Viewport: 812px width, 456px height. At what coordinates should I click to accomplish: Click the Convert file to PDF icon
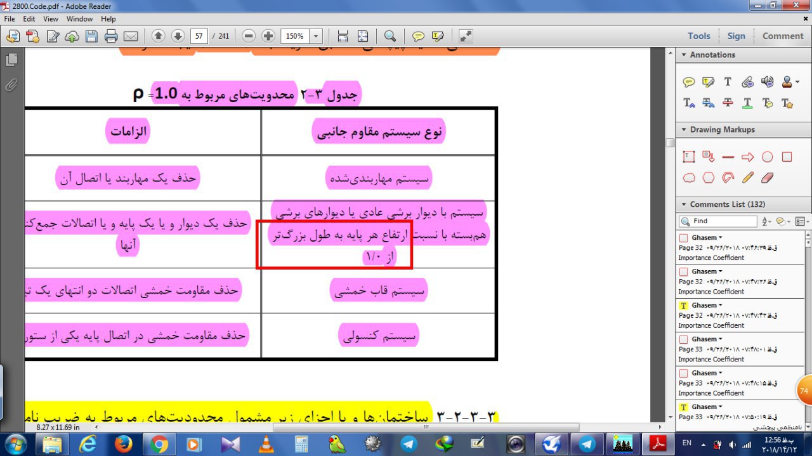click(x=33, y=36)
